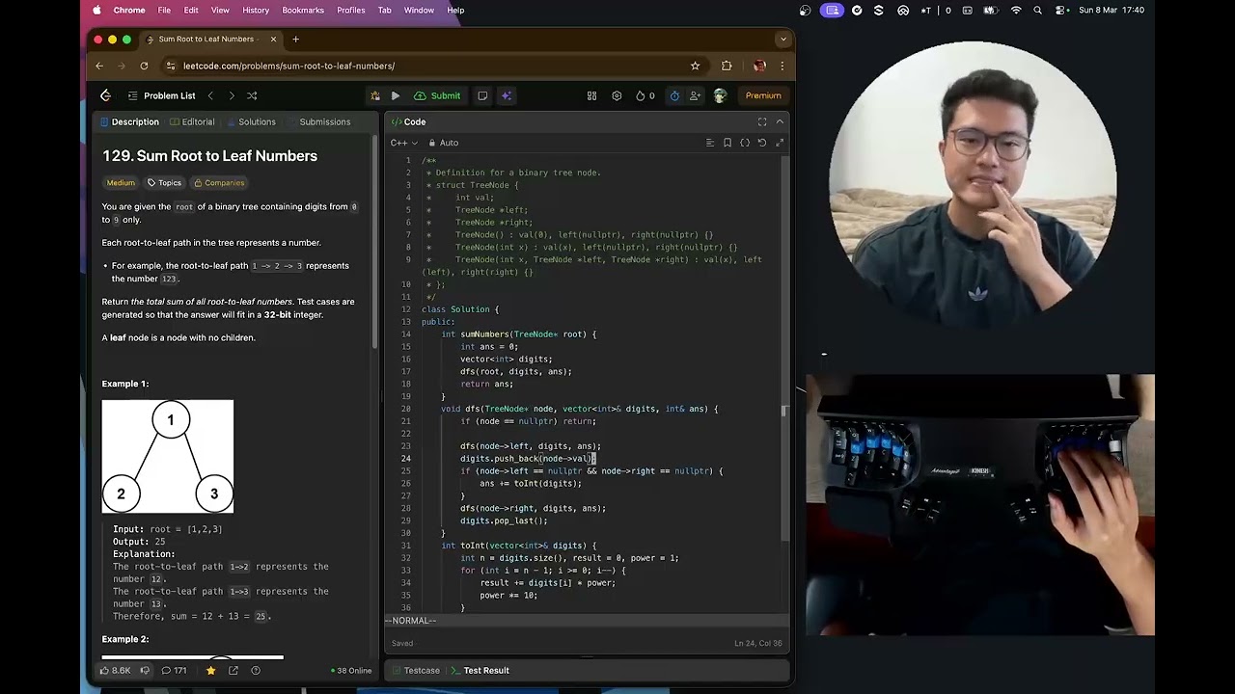Expand the Companies tag
This screenshot has height=694, width=1235.
coord(219,182)
